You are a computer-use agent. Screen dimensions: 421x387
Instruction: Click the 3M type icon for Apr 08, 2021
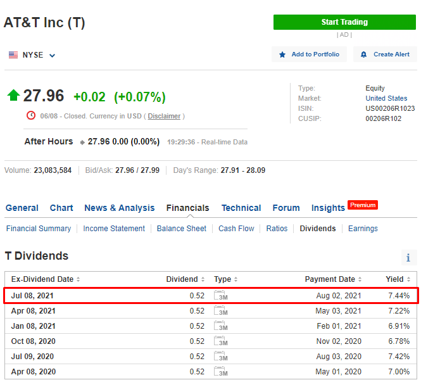click(x=221, y=310)
